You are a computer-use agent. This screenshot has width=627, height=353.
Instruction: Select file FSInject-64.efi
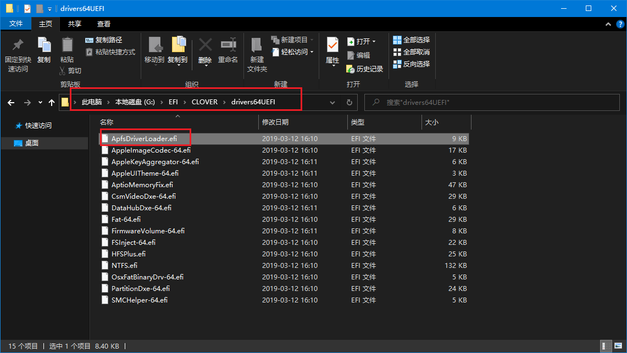pyautogui.click(x=284, y=243)
